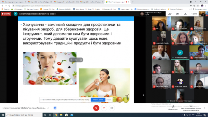Click the red ЗАПИС recording indicator
Image resolution: width=208 pixels, height=117 pixels.
click(6, 14)
